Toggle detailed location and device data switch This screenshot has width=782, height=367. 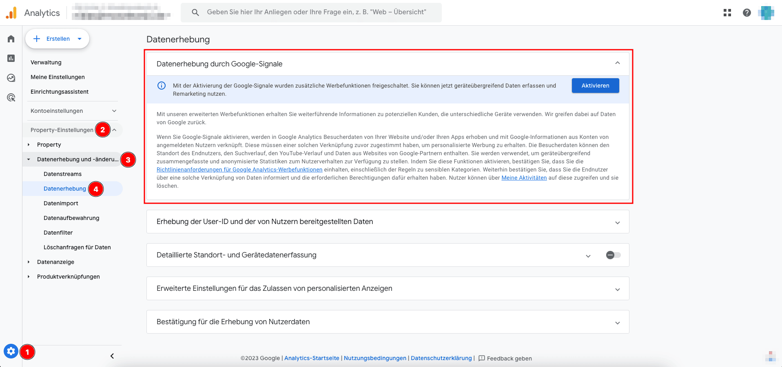click(x=613, y=255)
